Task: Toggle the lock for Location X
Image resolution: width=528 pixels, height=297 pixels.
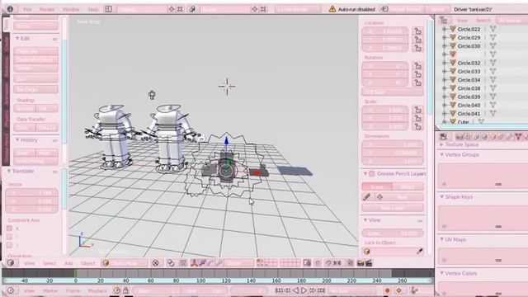Action: click(418, 31)
